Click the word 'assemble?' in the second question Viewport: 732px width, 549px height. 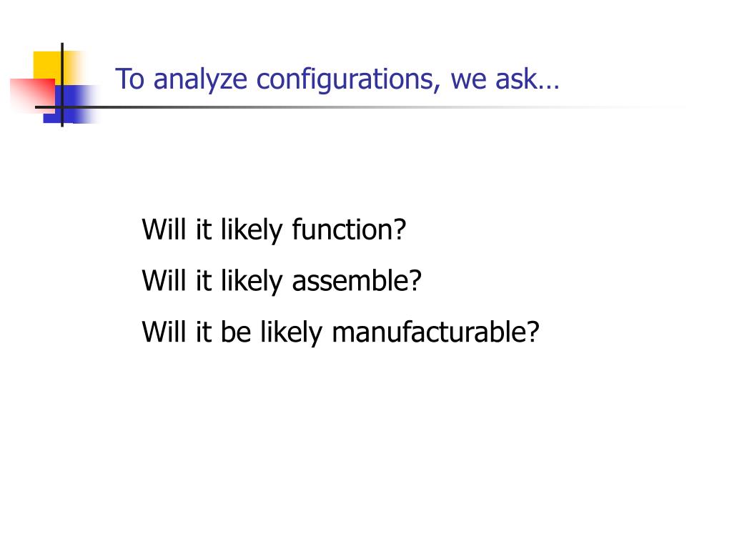click(x=357, y=280)
